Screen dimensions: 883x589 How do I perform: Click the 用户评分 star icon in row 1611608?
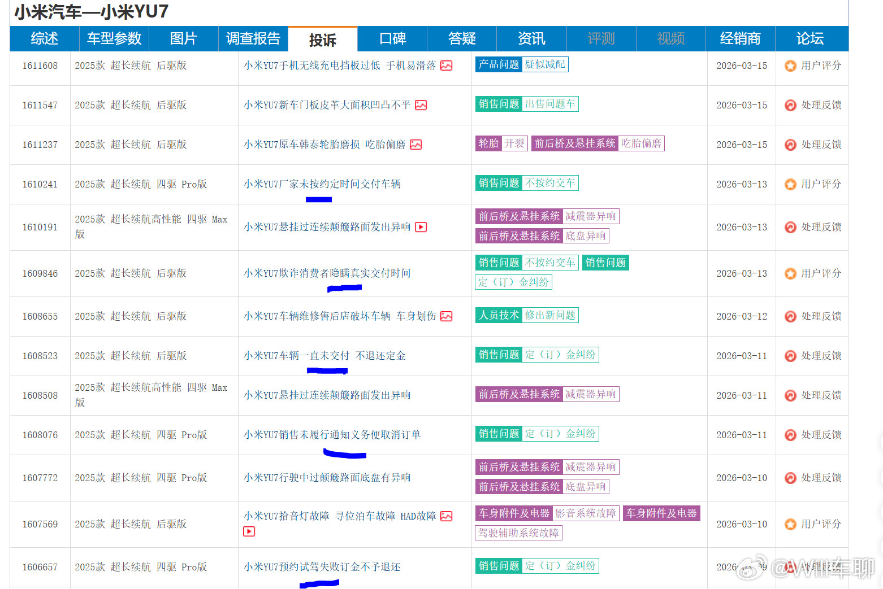pos(790,66)
